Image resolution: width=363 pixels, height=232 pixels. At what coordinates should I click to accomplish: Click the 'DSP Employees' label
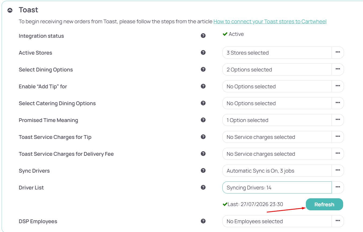tap(38, 221)
